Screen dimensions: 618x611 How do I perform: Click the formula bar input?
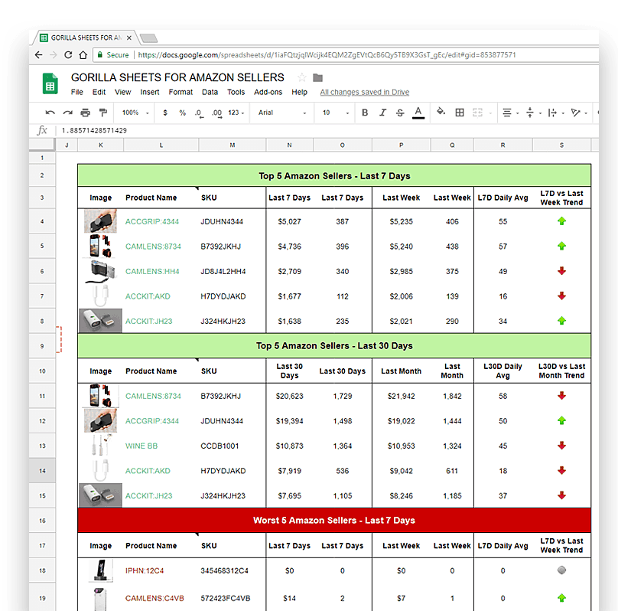[x=327, y=131]
